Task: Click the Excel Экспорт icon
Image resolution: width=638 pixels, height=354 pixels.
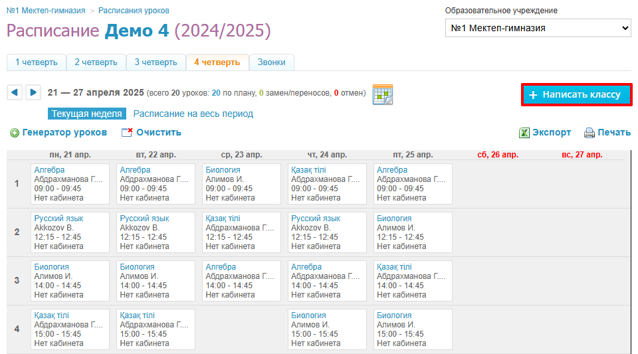Action: tap(524, 133)
